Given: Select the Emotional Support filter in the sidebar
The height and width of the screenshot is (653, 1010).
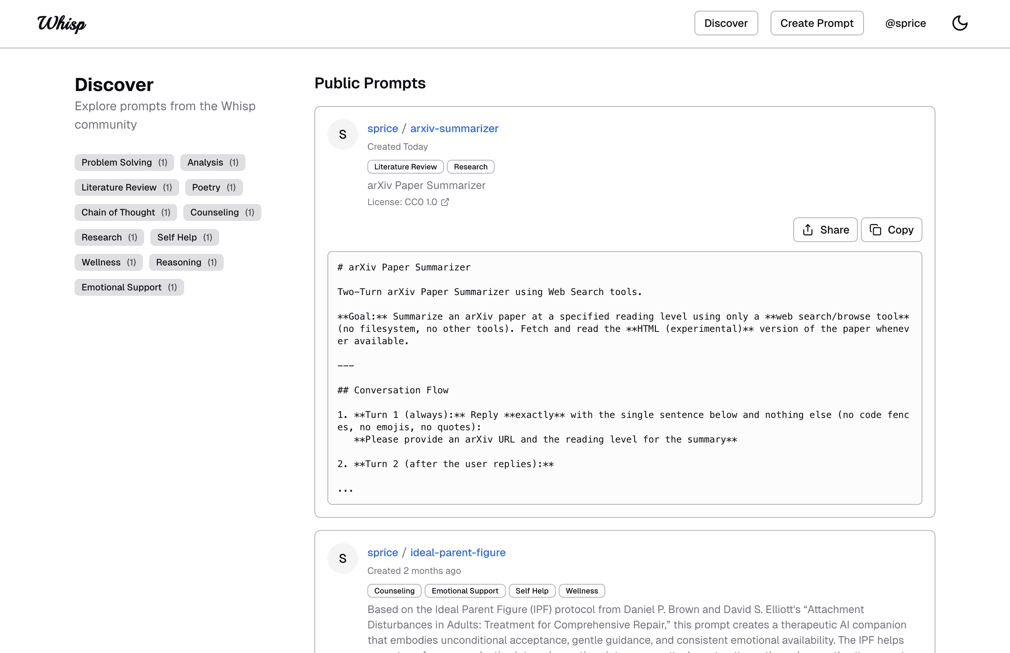Looking at the screenshot, I should 129,287.
